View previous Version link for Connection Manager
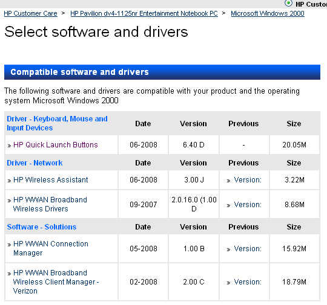The width and height of the screenshot is (327, 305). click(248, 249)
